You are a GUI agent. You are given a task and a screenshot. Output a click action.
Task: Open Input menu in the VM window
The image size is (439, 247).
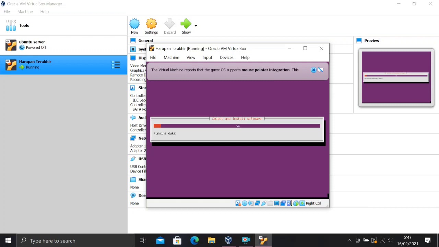click(x=207, y=58)
